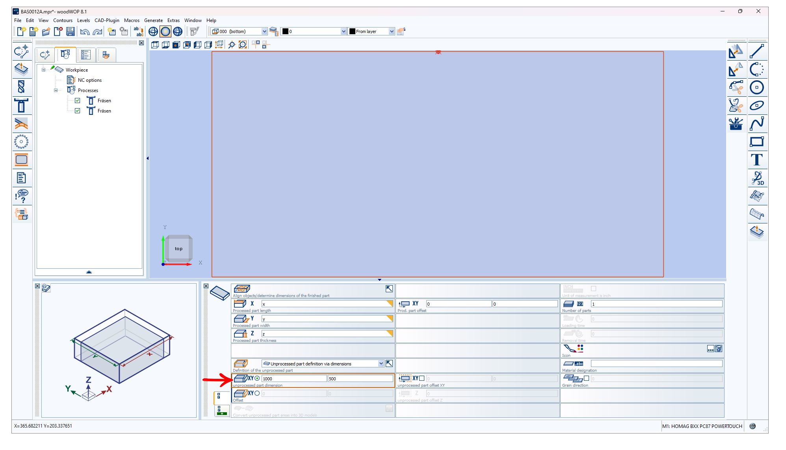The width and height of the screenshot is (786, 450).
Task: Select the spline curve tool
Action: pyautogui.click(x=757, y=124)
